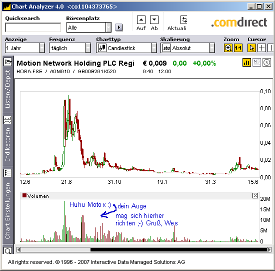Click the search magnifier at bottom left
275x271 pixels.
7,250
